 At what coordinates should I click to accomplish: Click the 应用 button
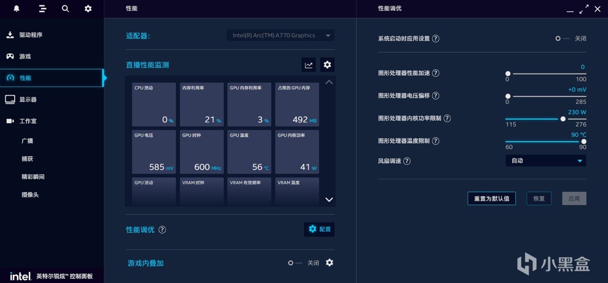(x=574, y=199)
